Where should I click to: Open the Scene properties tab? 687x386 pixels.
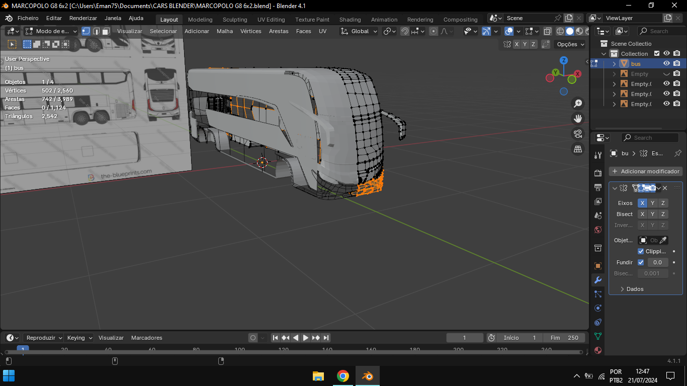point(598,216)
